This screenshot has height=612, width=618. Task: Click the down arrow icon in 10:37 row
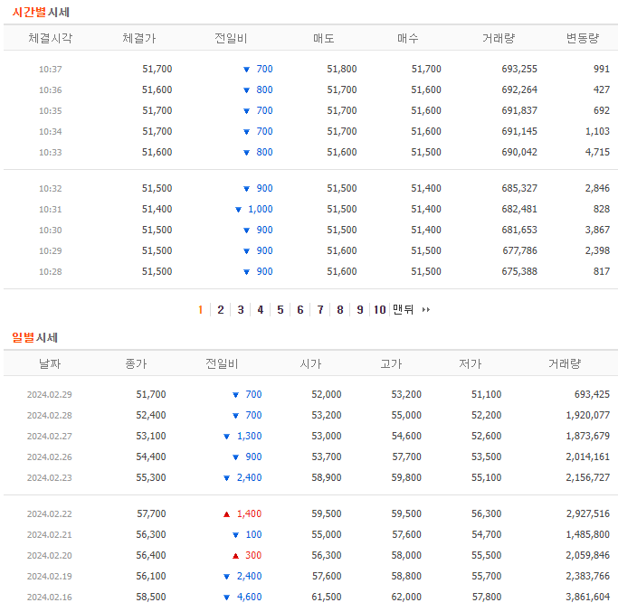click(x=247, y=70)
